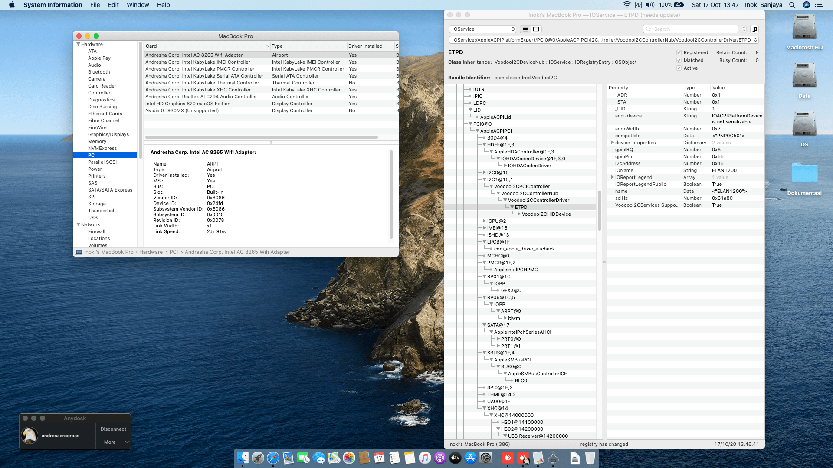Collapse the Network section in the sidebar
Screen dimensions: 833x468
pos(78,224)
